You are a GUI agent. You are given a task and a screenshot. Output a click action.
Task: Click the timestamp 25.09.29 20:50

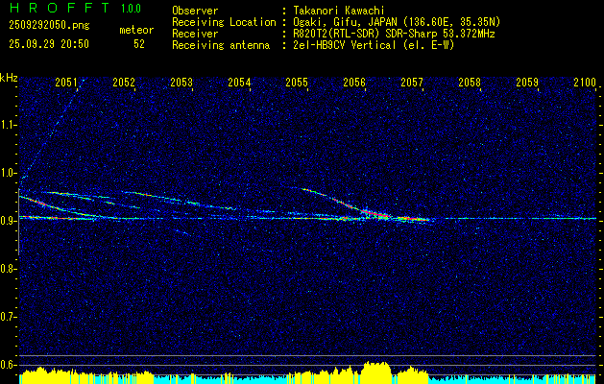(49, 44)
